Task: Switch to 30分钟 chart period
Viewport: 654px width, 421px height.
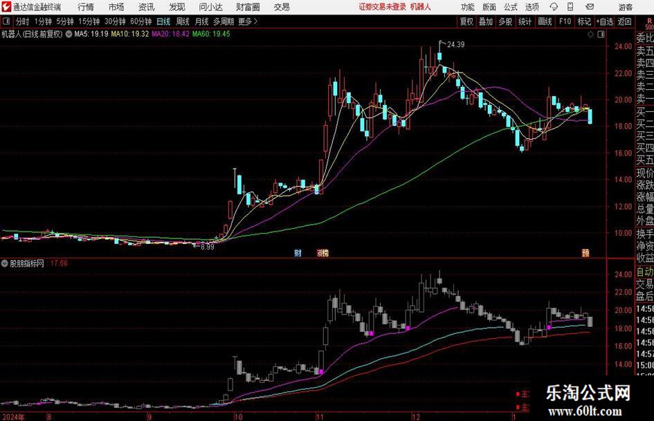Action: point(115,21)
